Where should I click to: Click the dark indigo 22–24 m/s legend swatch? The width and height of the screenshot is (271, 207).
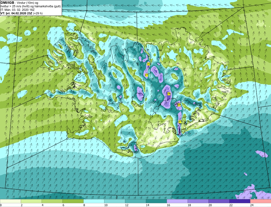pos(240,201)
